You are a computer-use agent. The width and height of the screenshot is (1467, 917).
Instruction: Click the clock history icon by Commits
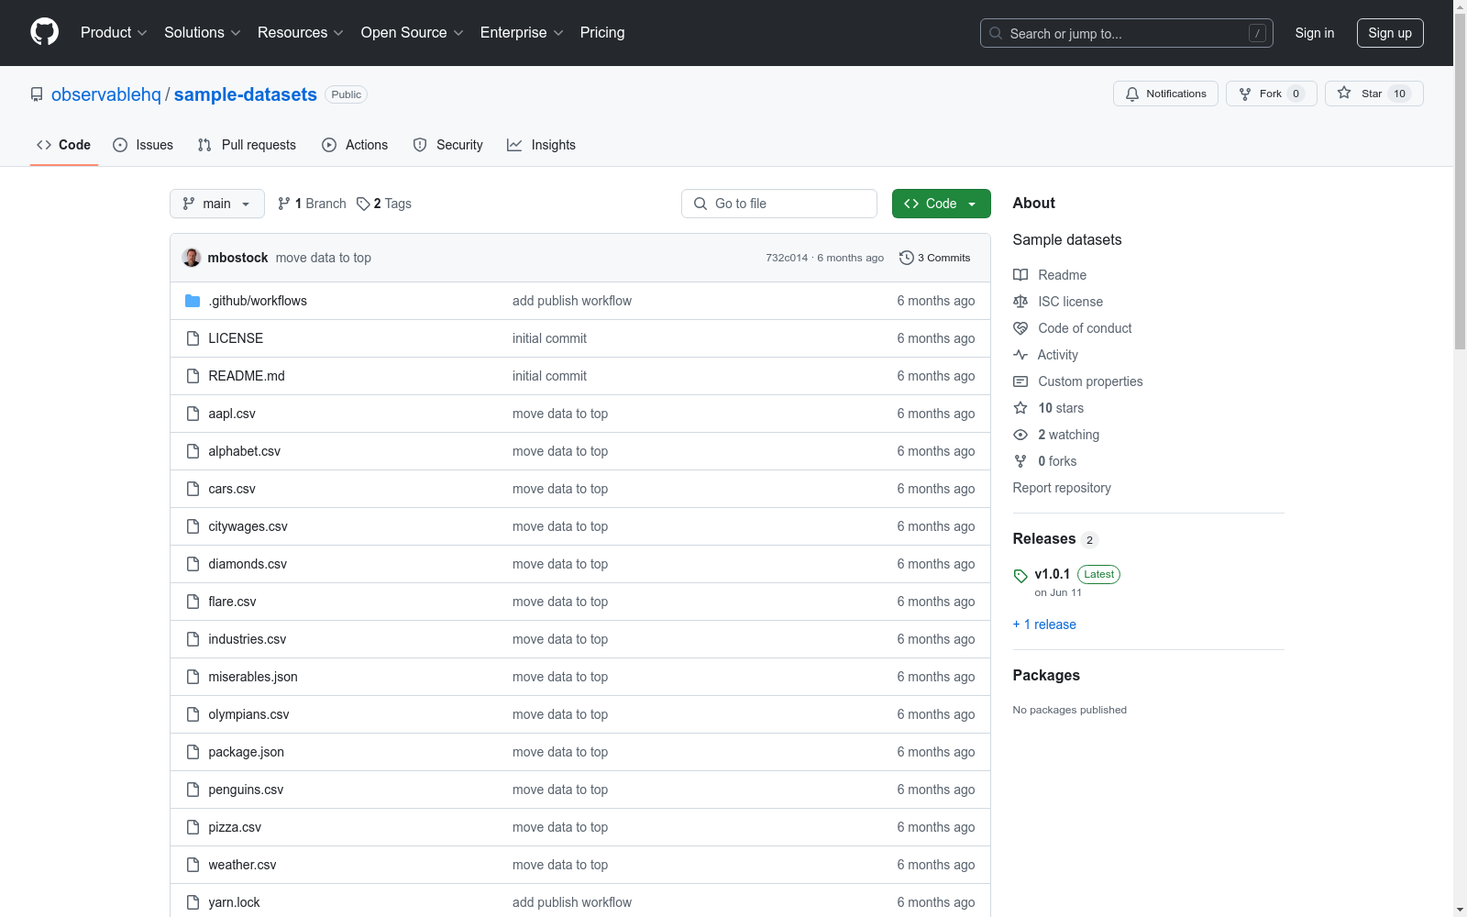pyautogui.click(x=907, y=258)
